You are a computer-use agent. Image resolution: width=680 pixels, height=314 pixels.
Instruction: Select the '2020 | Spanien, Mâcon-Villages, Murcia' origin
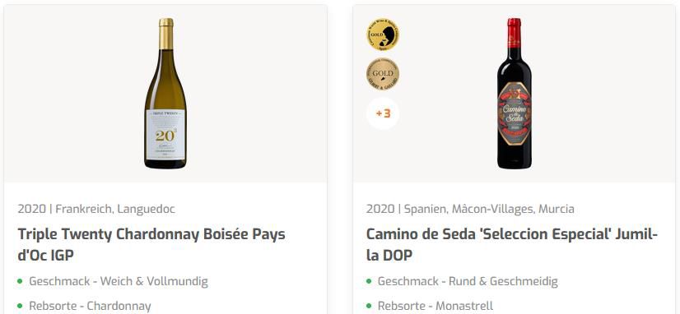[x=470, y=209]
